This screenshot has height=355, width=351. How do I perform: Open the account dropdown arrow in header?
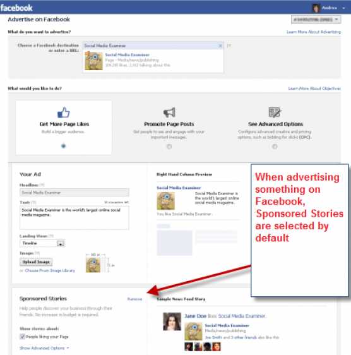pyautogui.click(x=343, y=8)
